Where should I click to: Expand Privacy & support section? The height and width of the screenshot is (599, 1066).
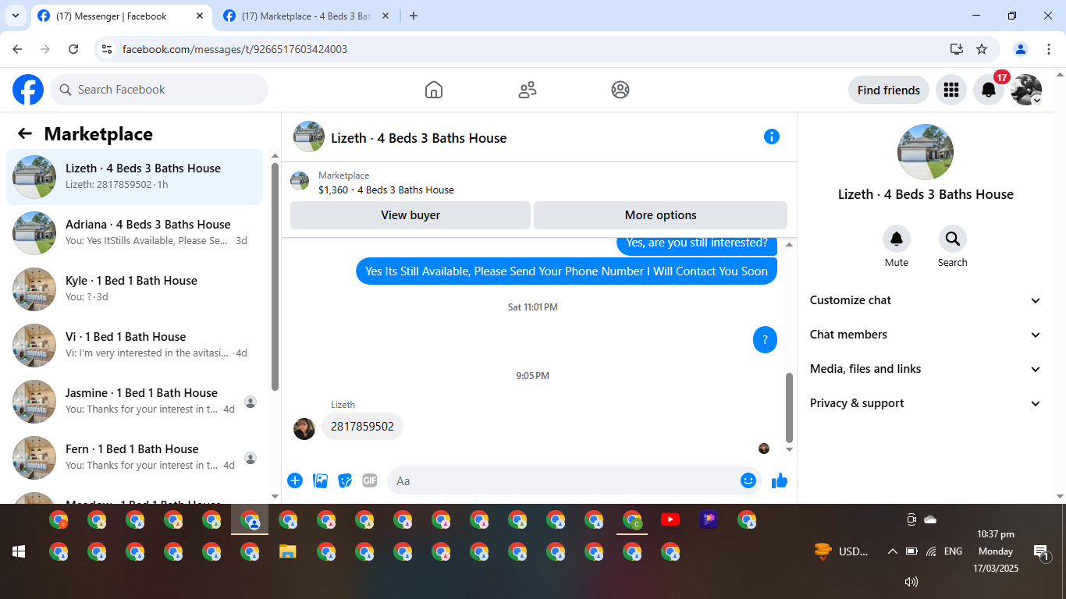coord(926,403)
